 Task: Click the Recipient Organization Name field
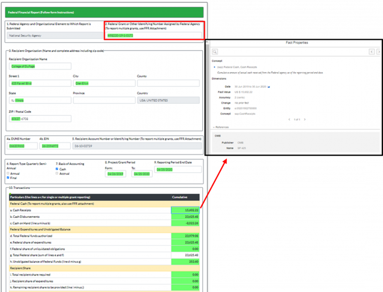[x=40, y=66]
